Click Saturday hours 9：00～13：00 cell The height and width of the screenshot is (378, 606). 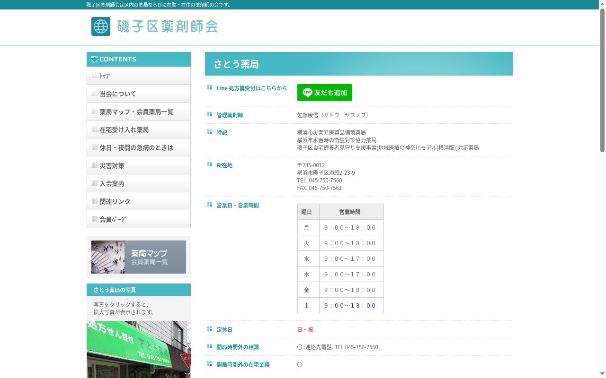click(351, 306)
